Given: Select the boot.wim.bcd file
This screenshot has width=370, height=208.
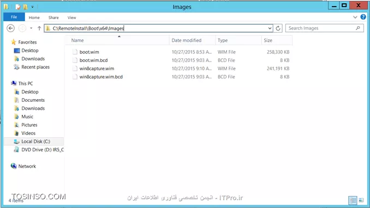Looking at the screenshot, I should [x=93, y=60].
